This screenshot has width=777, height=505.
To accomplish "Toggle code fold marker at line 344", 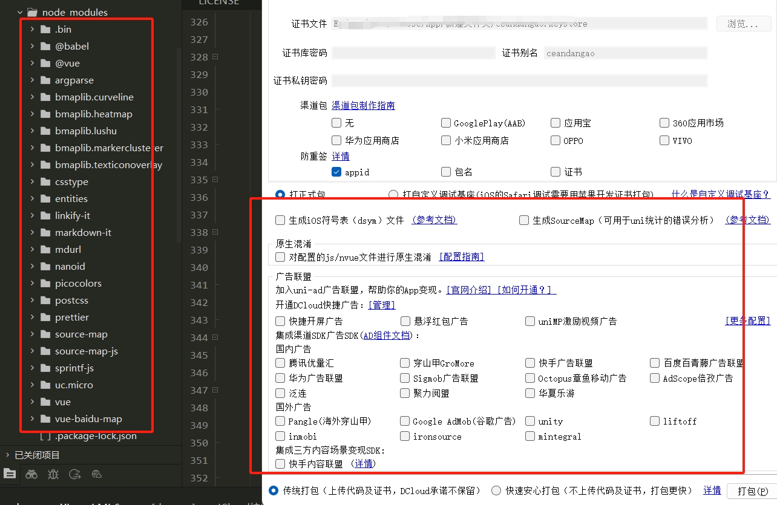I will pyautogui.click(x=215, y=337).
